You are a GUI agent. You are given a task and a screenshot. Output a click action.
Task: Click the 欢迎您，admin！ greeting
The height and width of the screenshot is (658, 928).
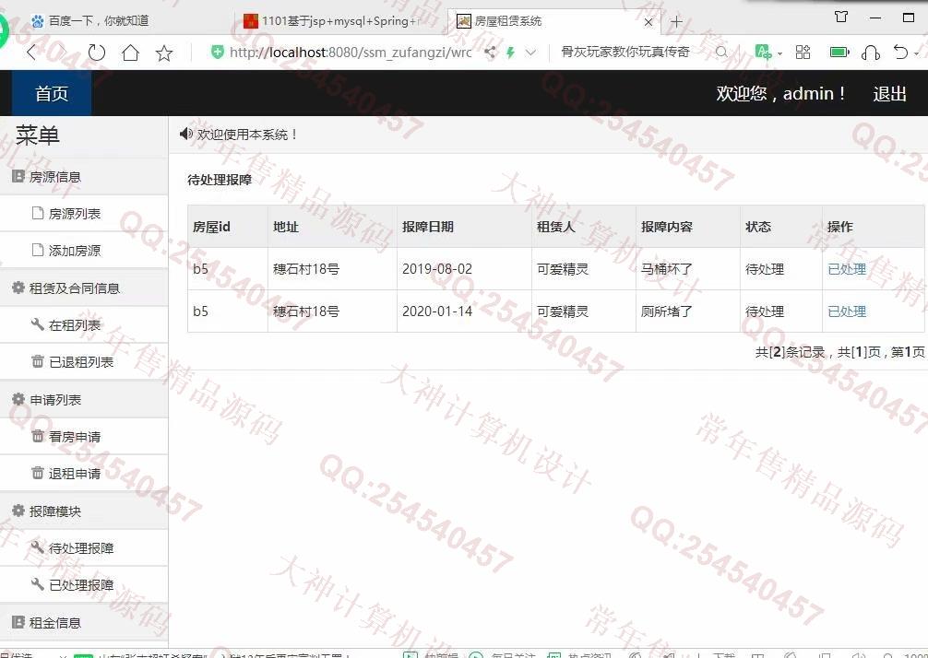(781, 93)
